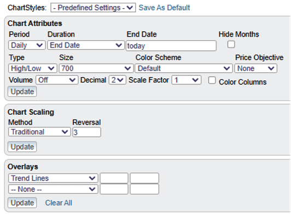The width and height of the screenshot is (291, 217).
Task: Enable the Color Columns checkbox
Action: 212,80
